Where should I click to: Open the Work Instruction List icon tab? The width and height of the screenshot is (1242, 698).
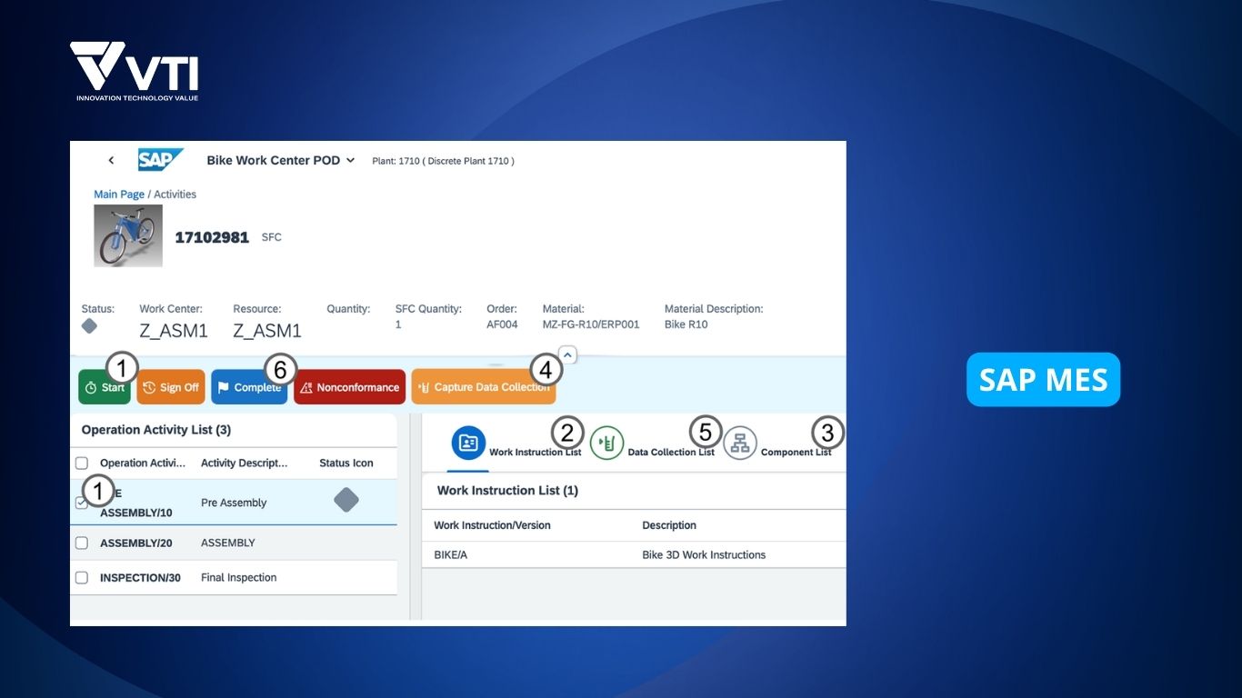coord(469,443)
